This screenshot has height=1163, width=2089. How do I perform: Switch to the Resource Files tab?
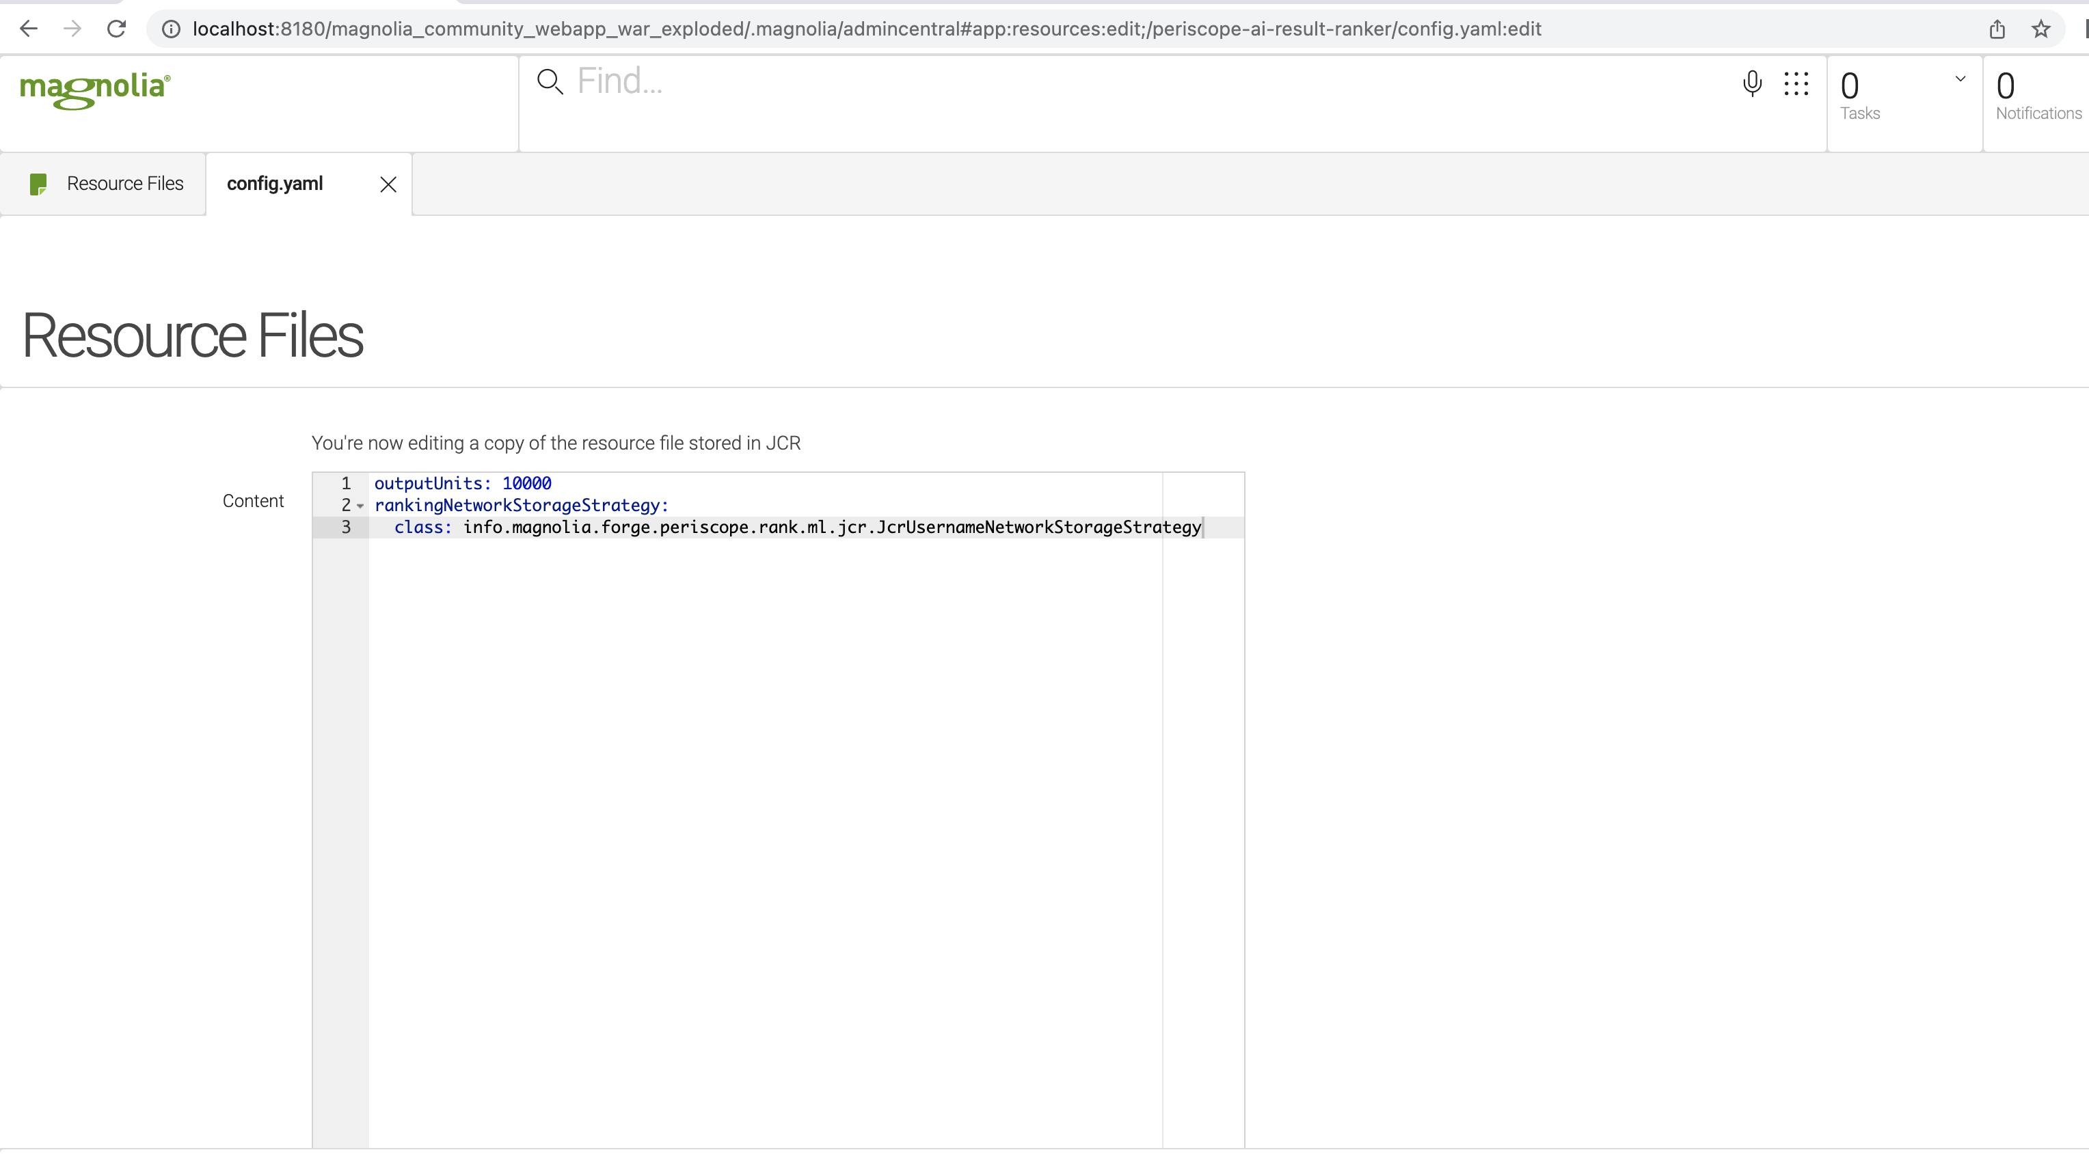click(x=124, y=184)
